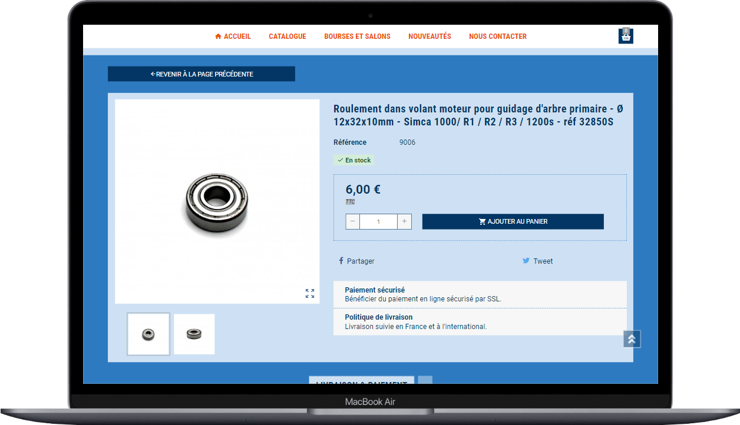Expand product image to fullscreen
740x425 pixels.
pos(310,293)
